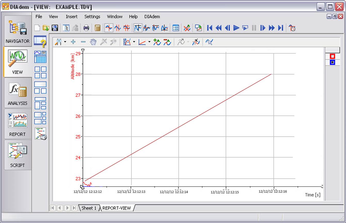The width and height of the screenshot is (346, 223).
Task: Click the red axis-line icon
Action: pos(142,42)
